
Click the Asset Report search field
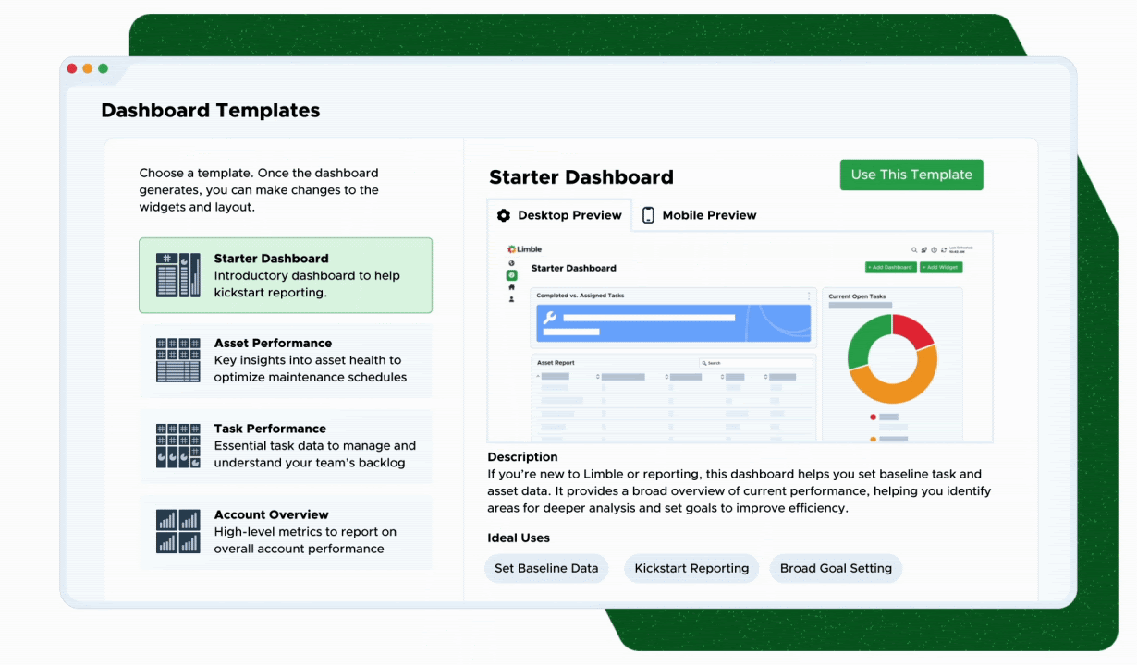[755, 363]
